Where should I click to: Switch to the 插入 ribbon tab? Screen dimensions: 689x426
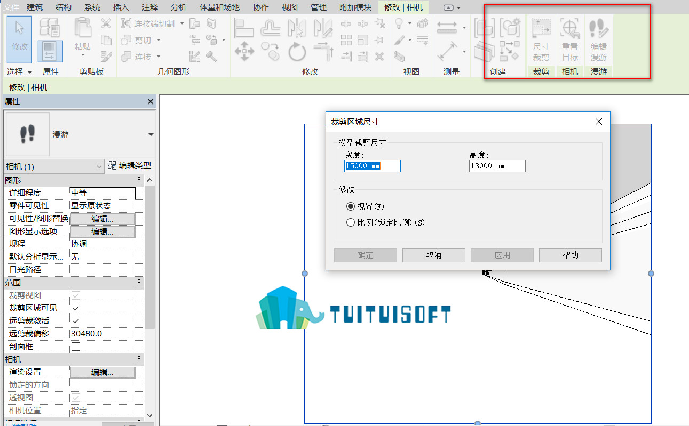coord(121,7)
